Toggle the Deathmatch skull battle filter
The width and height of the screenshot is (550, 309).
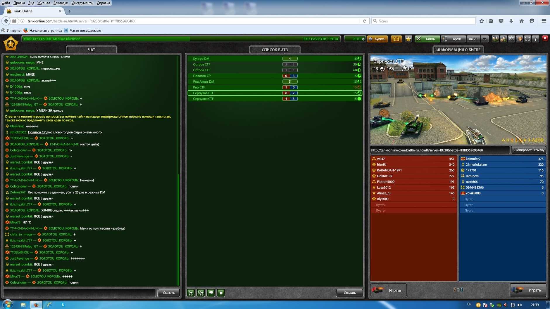coord(191,293)
